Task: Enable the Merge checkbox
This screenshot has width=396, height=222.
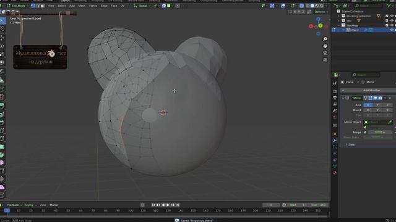Action: pyautogui.click(x=364, y=132)
